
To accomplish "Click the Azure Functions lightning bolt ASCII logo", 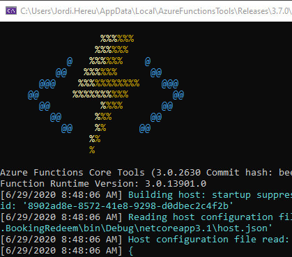I will [x=106, y=94].
